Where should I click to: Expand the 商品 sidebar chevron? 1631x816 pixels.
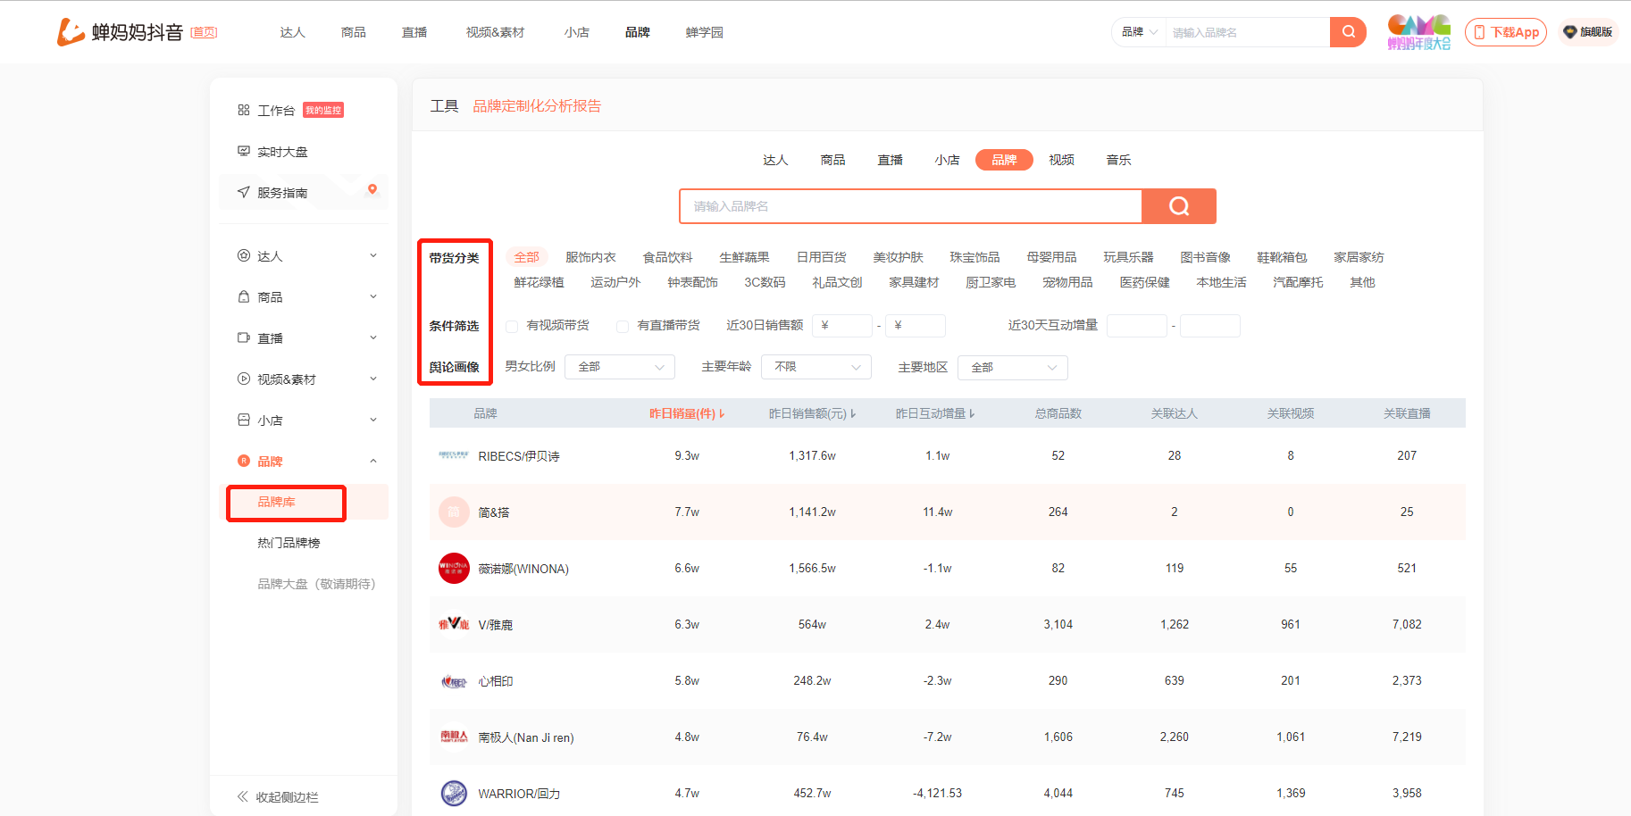click(x=373, y=296)
